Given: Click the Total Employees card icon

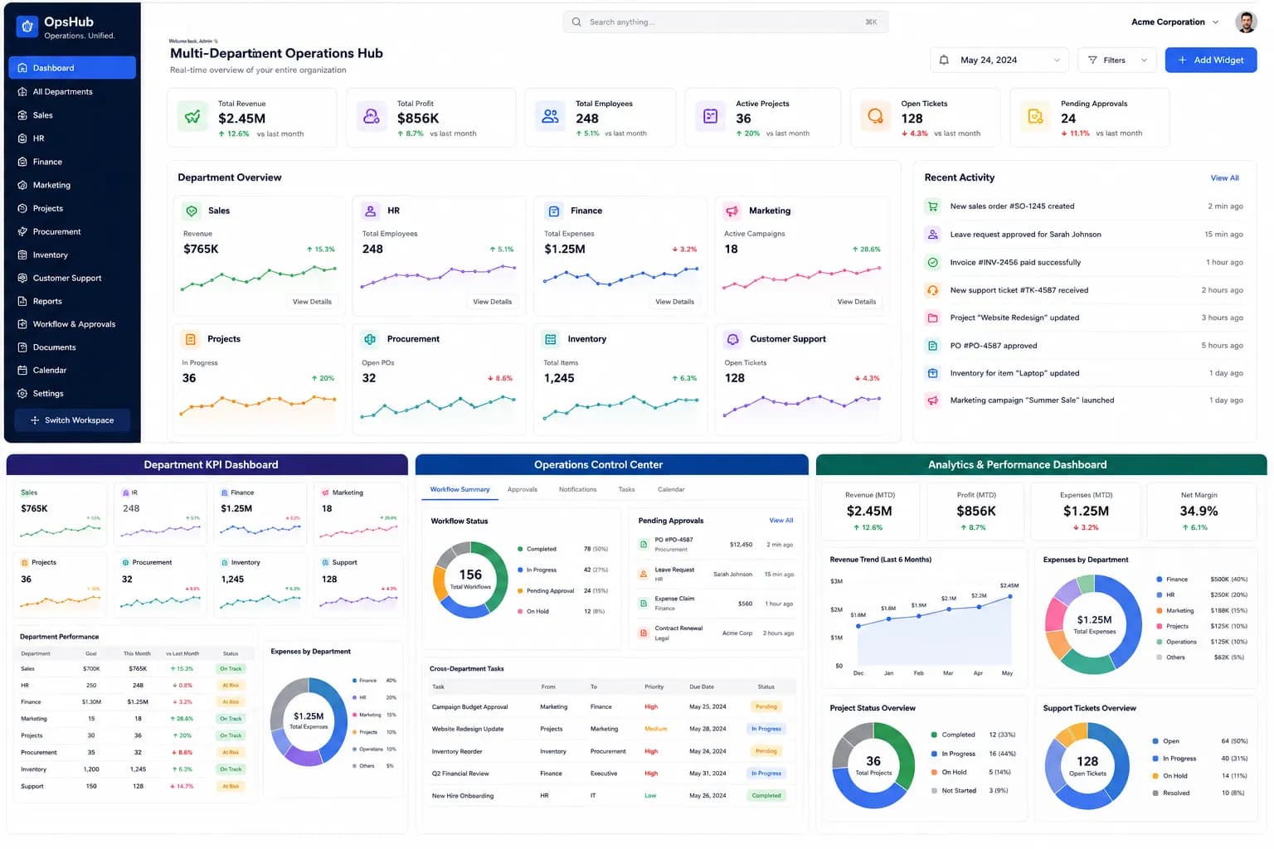Looking at the screenshot, I should tap(550, 117).
